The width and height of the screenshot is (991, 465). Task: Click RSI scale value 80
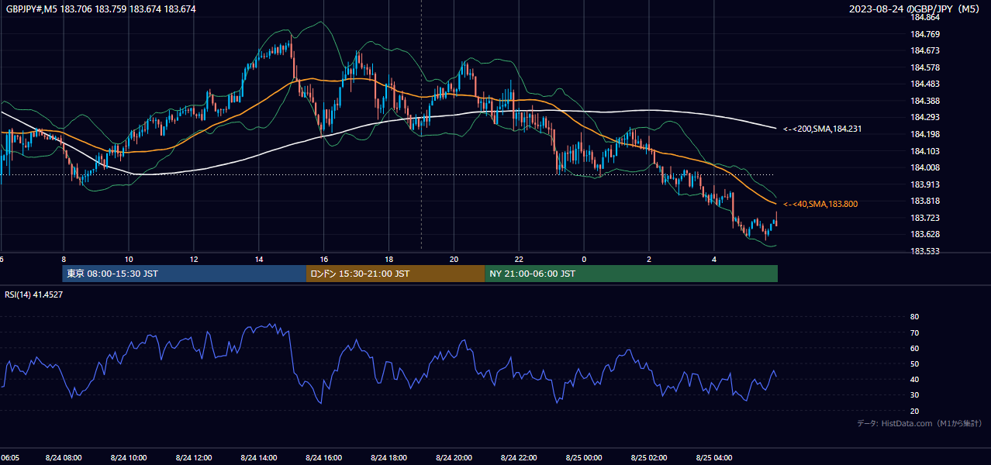click(x=914, y=317)
